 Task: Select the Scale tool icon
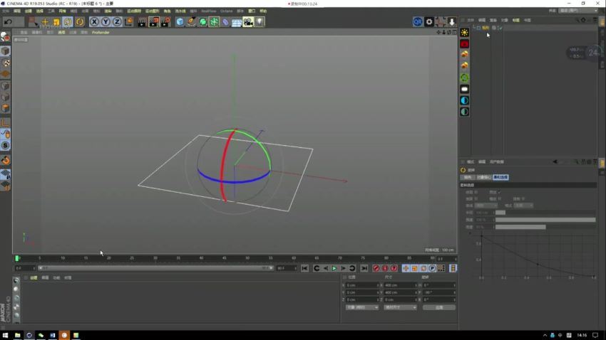coord(56,22)
